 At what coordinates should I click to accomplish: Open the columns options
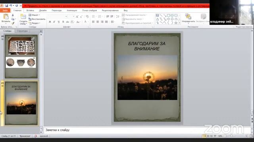coord(113,22)
